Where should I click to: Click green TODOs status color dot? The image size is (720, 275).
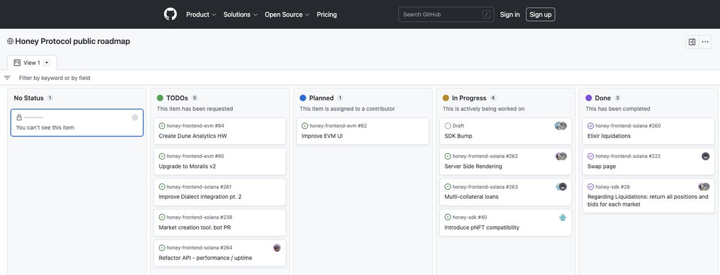160,98
